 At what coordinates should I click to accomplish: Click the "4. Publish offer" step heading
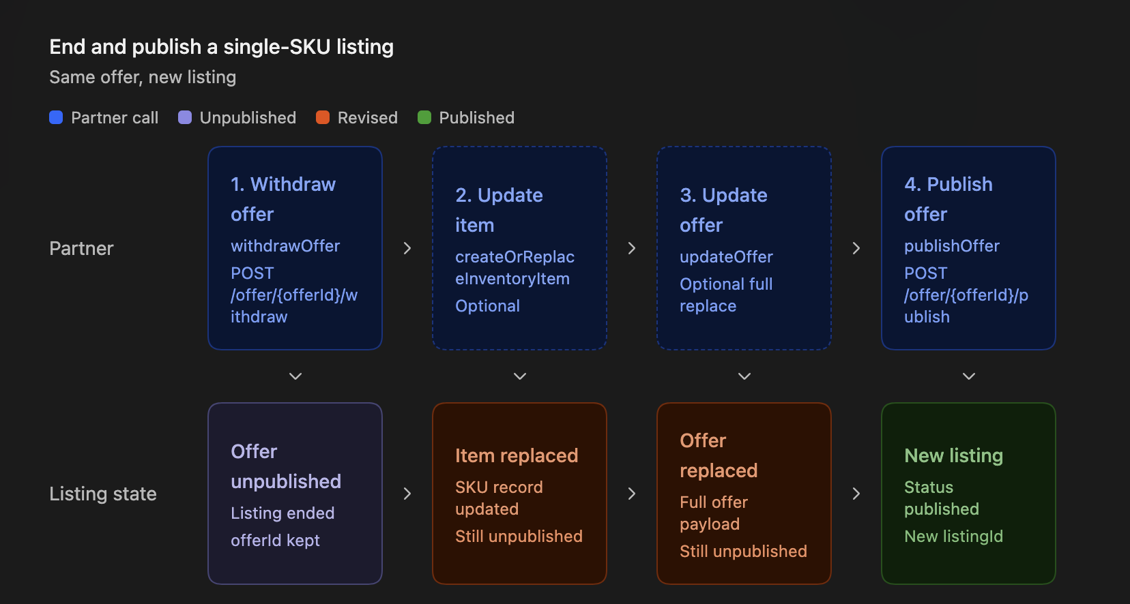pos(948,199)
